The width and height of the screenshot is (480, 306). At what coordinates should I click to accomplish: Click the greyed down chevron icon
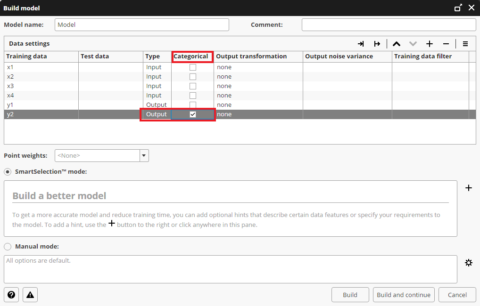coord(413,44)
